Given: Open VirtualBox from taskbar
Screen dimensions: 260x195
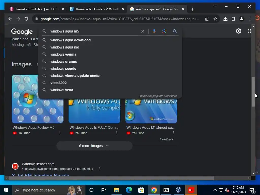Looking at the screenshot, I should [x=178, y=190].
